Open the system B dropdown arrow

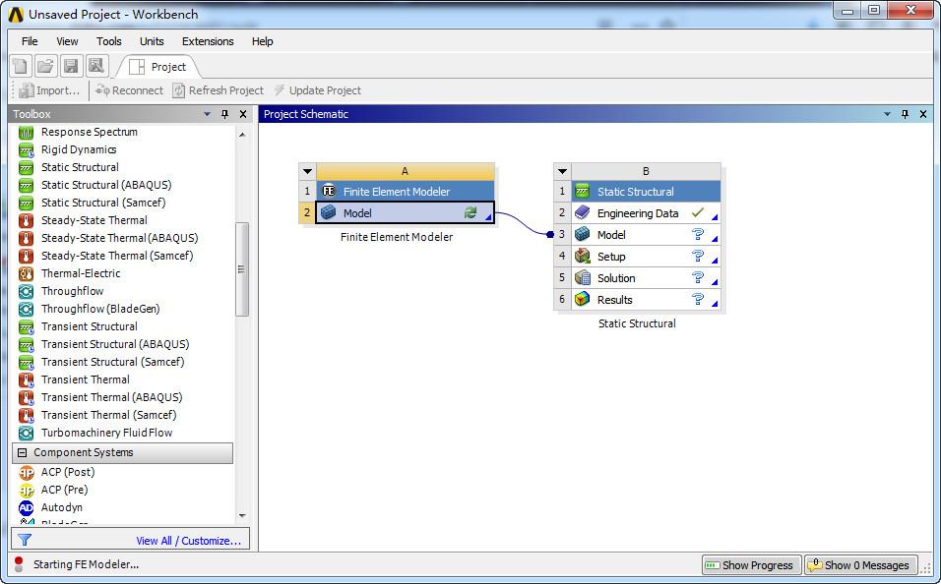[562, 171]
